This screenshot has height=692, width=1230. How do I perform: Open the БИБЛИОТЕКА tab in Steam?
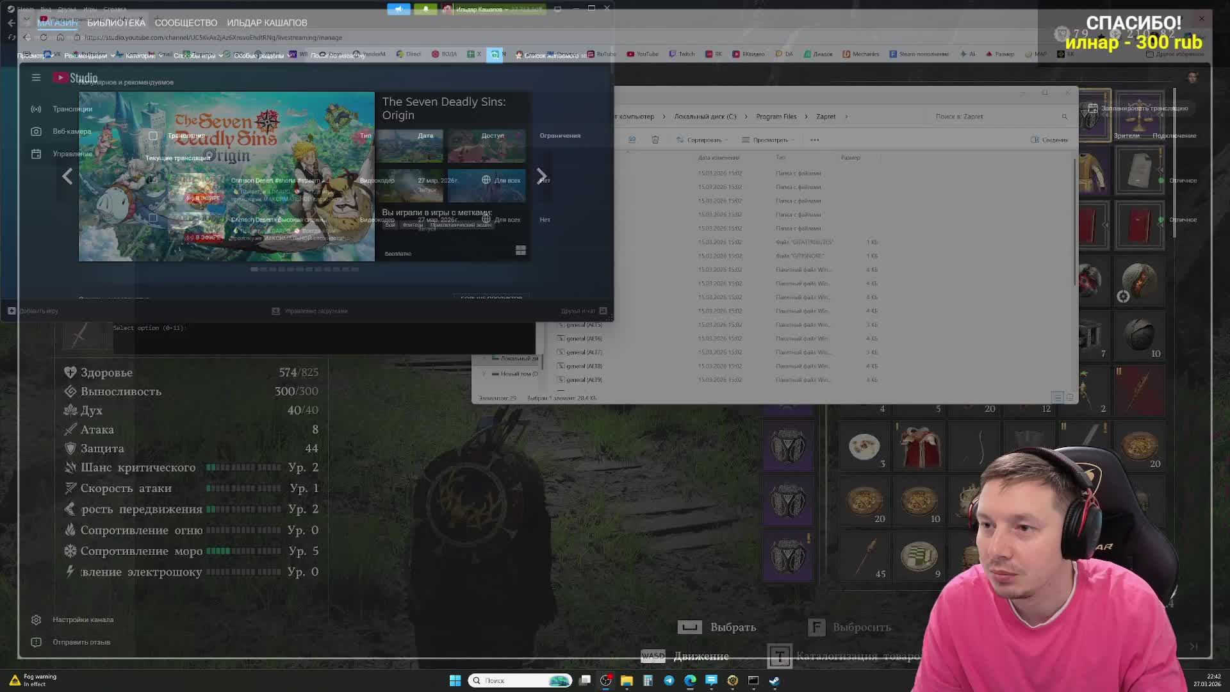[116, 22]
